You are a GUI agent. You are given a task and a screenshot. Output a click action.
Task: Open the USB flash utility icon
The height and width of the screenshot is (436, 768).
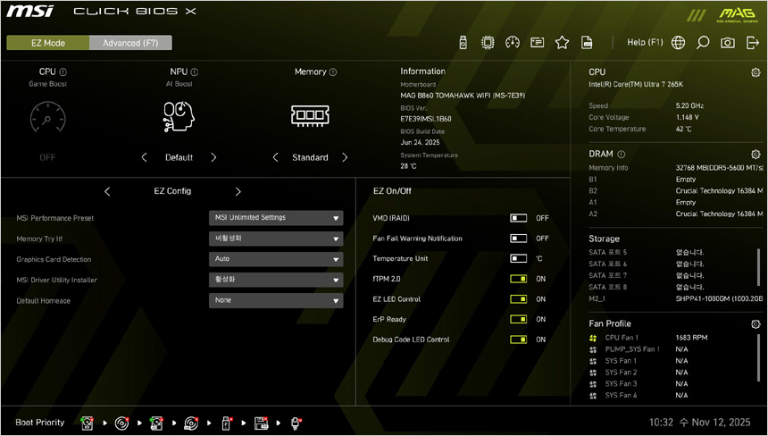click(463, 42)
